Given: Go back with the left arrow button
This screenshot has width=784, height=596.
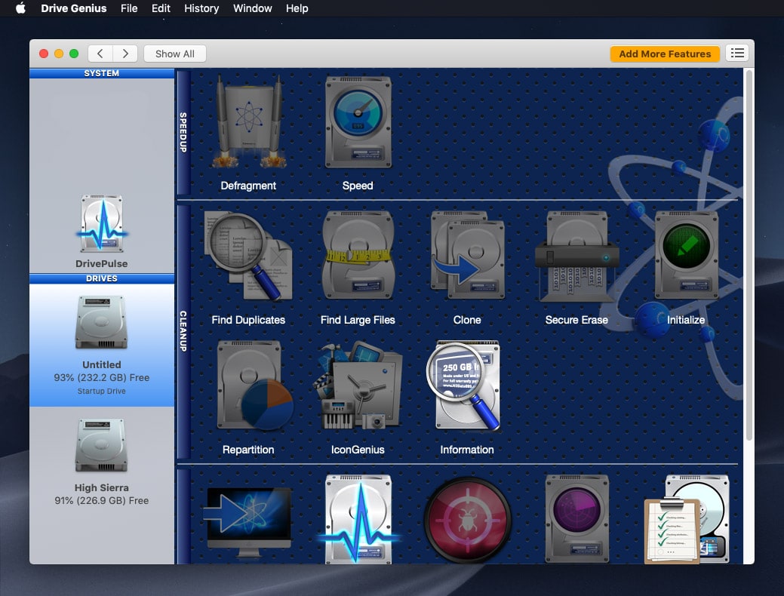Looking at the screenshot, I should (100, 54).
